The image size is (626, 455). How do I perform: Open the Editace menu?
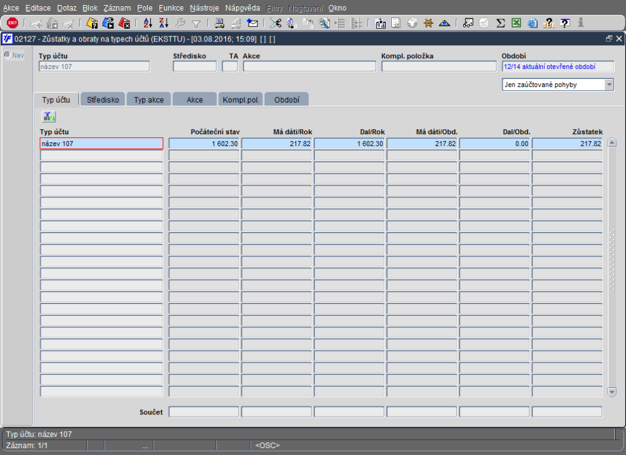click(x=38, y=8)
